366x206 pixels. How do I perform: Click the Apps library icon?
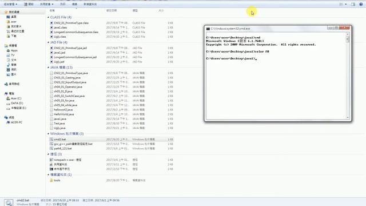tap(9, 50)
